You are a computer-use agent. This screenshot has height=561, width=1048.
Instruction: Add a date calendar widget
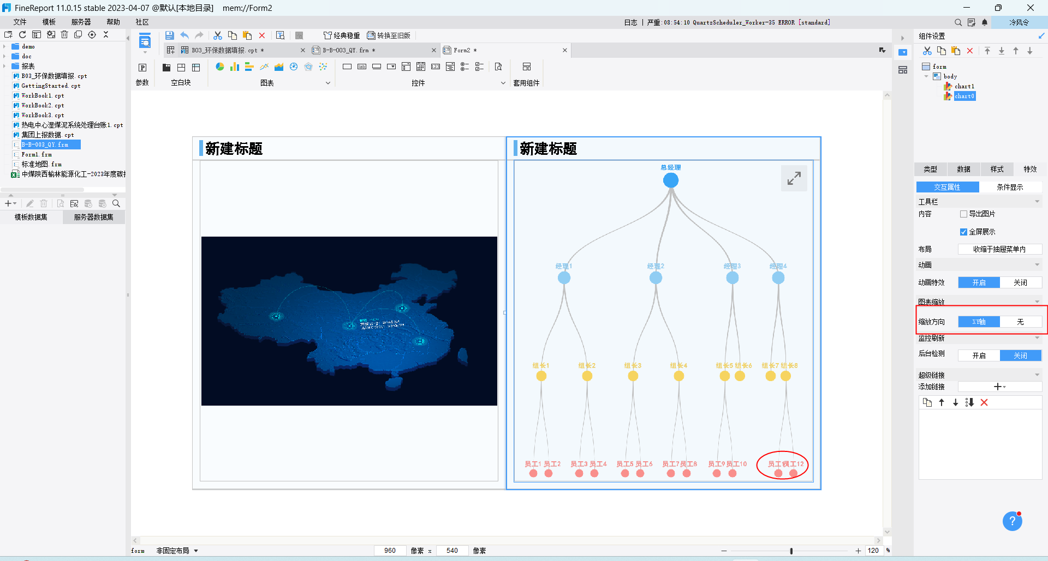point(421,67)
